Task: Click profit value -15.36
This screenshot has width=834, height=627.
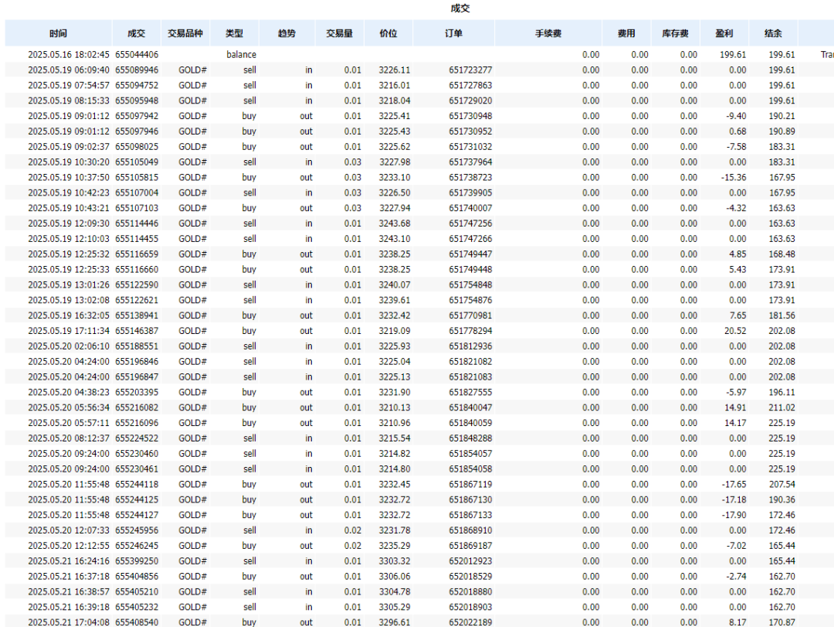Action: click(x=734, y=177)
